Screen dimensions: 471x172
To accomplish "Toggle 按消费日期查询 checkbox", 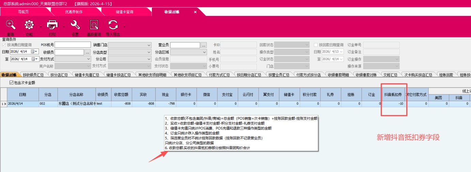I will (4, 45).
